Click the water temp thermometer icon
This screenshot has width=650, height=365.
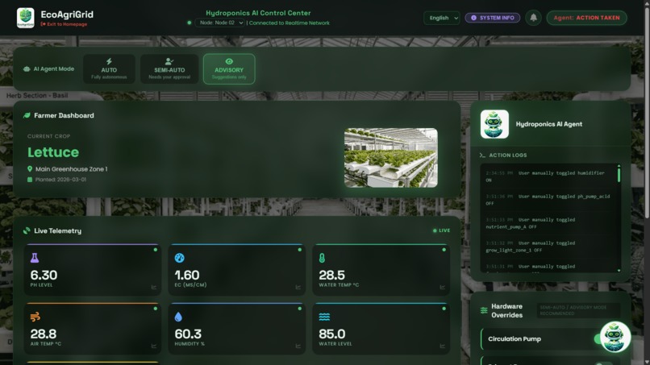322,258
